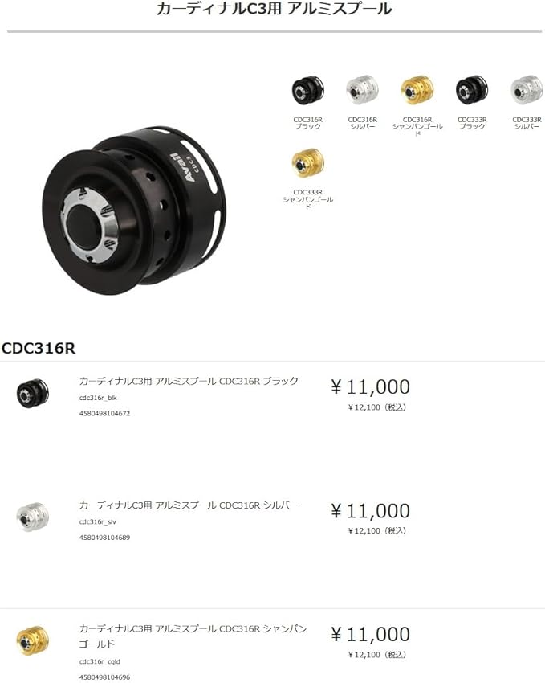Click the ¥11,000 price of the silver spool

(370, 510)
